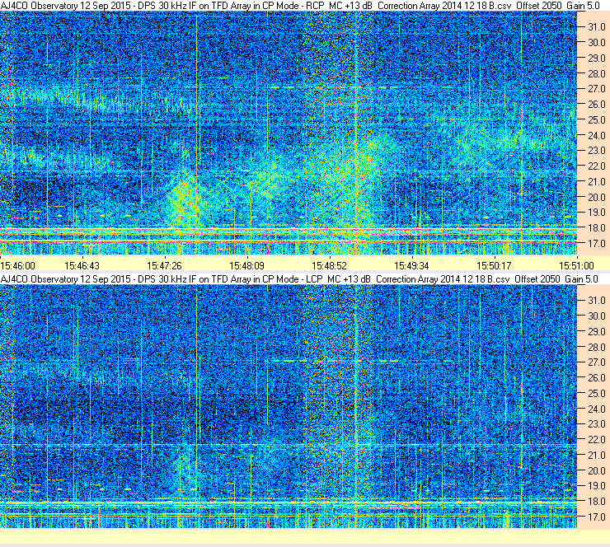Select the 15:48:52 time axis label
610x547 pixels.
point(329,266)
